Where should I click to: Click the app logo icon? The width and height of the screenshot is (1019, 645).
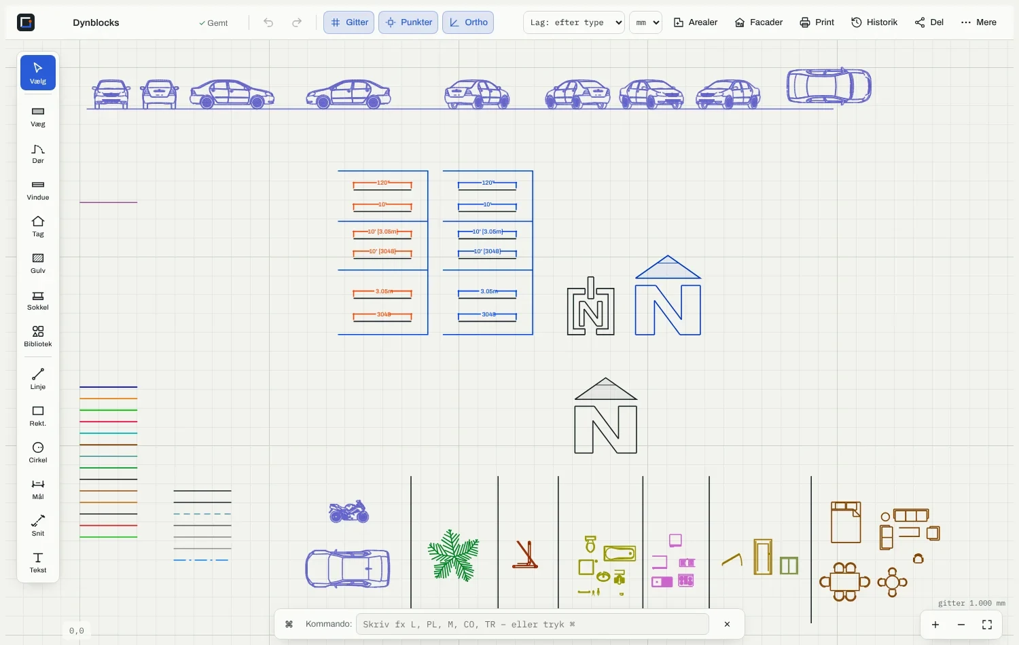pyautogui.click(x=26, y=22)
